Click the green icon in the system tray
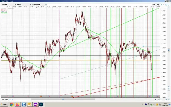 point(151,105)
